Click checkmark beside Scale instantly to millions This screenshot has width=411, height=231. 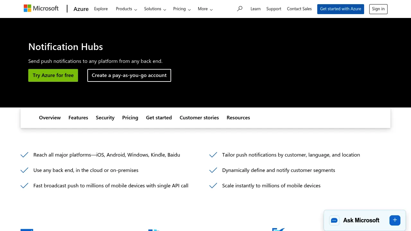[213, 185]
